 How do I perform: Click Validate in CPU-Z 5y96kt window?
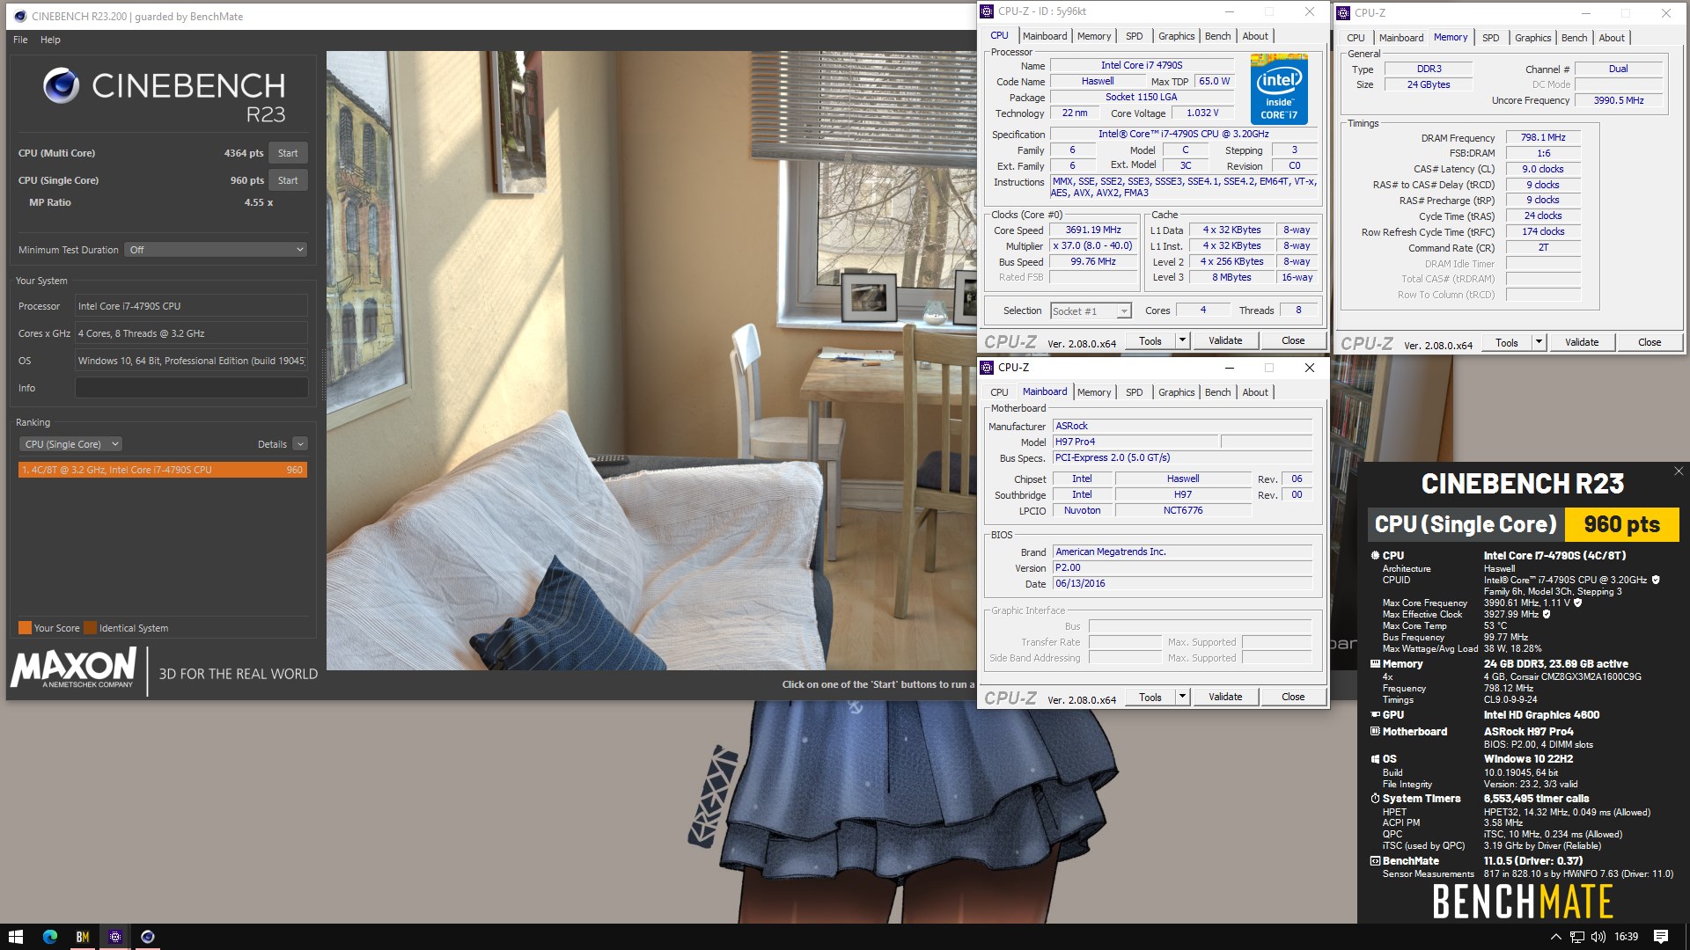pyautogui.click(x=1225, y=340)
